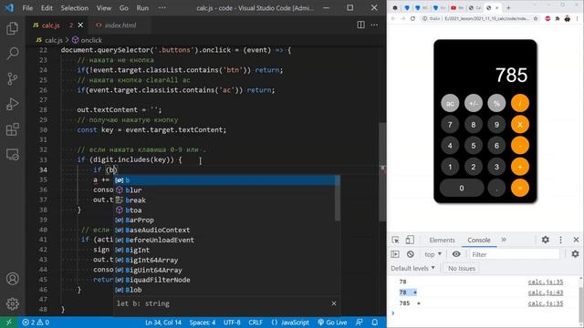Open the Extensions view

[x=12, y=129]
